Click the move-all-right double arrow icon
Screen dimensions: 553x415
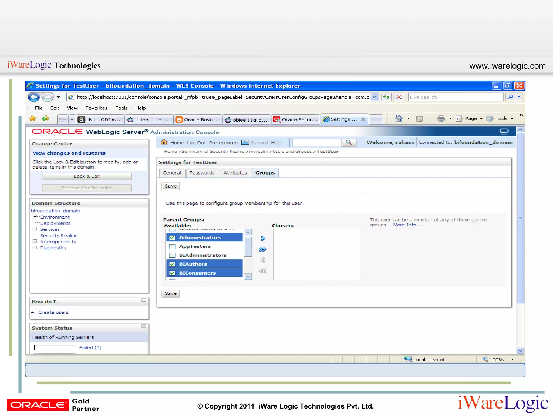[x=262, y=249]
